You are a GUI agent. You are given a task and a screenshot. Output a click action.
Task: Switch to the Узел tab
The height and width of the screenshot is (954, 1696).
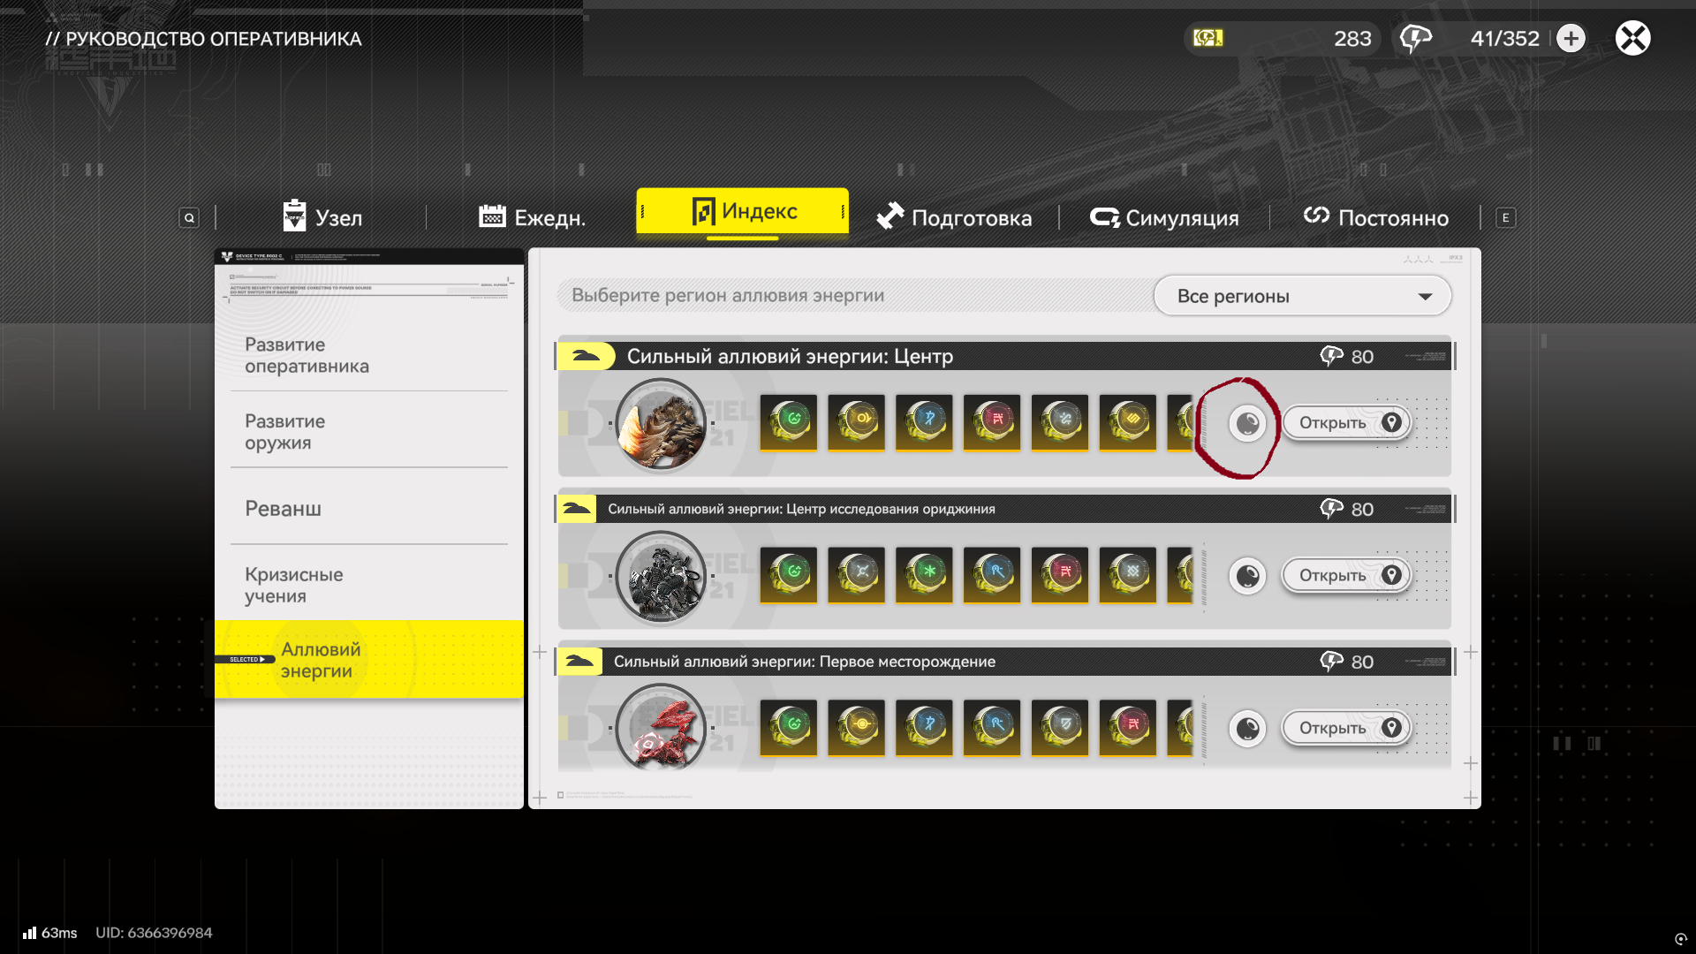(322, 217)
